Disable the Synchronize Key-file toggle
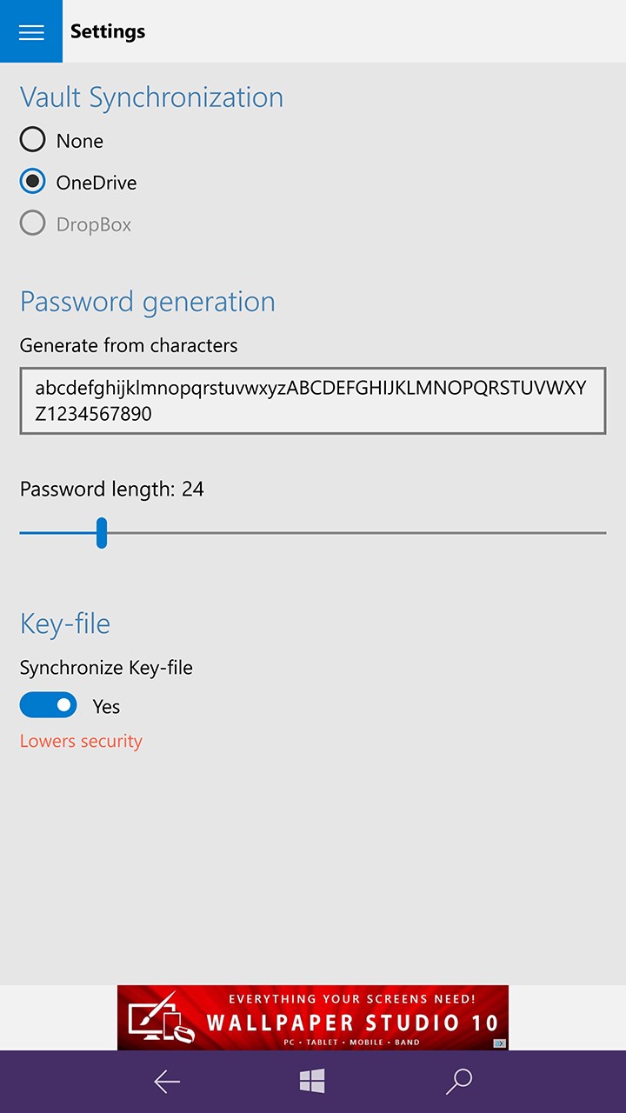 [x=48, y=704]
